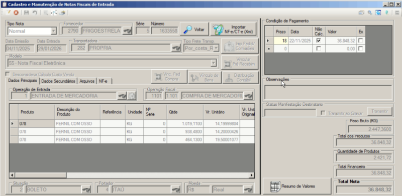
Task: Select item row with Qtde 464,1300
Action: 132,139
